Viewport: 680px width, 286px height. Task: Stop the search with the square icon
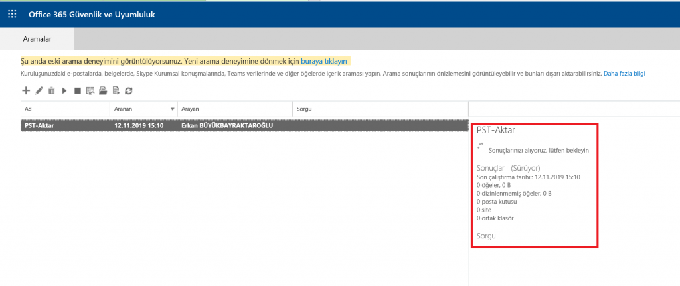(77, 90)
